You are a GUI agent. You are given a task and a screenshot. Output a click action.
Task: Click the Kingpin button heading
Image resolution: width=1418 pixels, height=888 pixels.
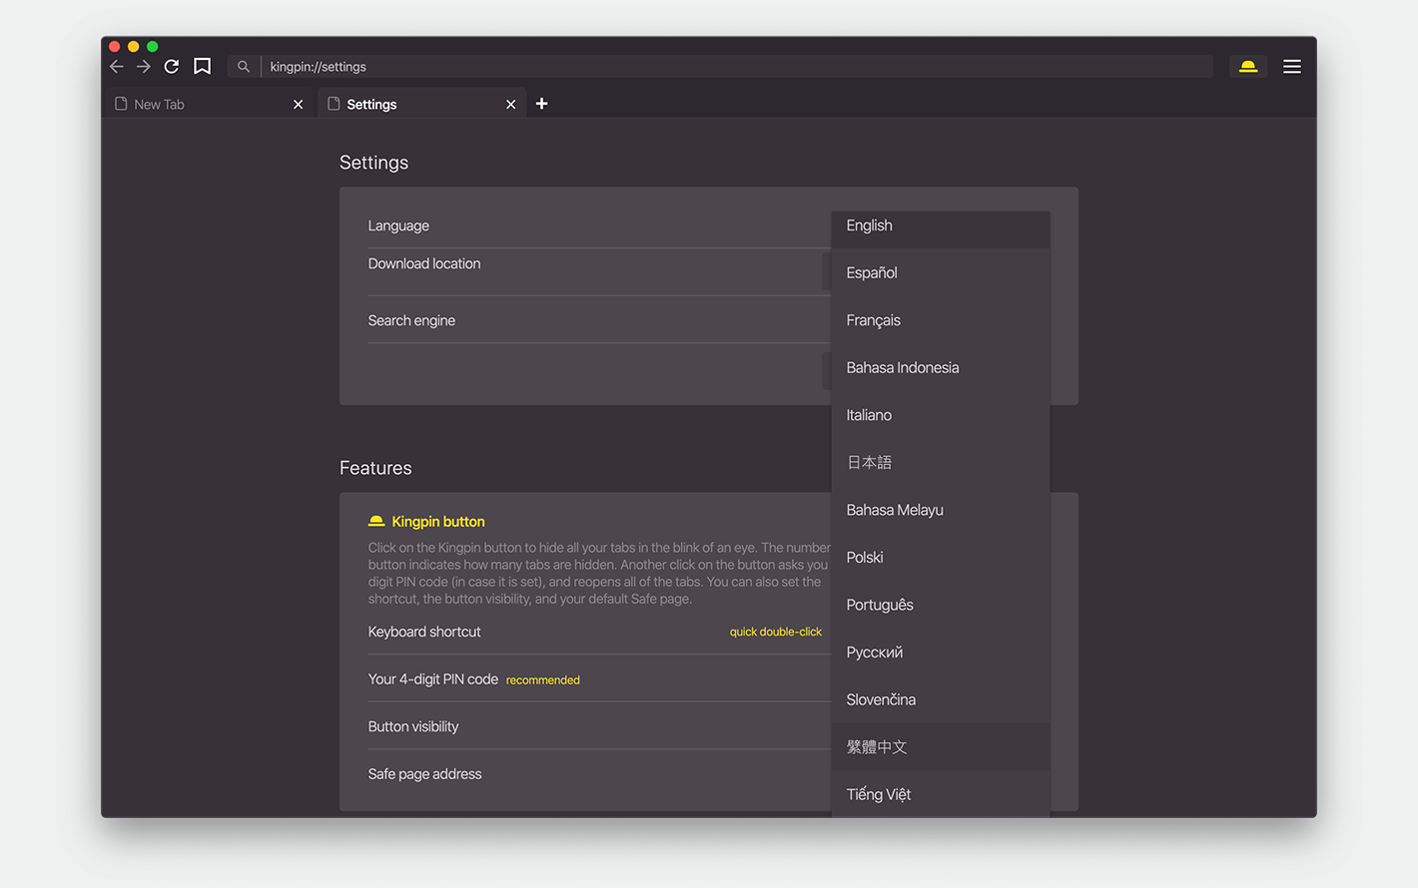coord(438,522)
